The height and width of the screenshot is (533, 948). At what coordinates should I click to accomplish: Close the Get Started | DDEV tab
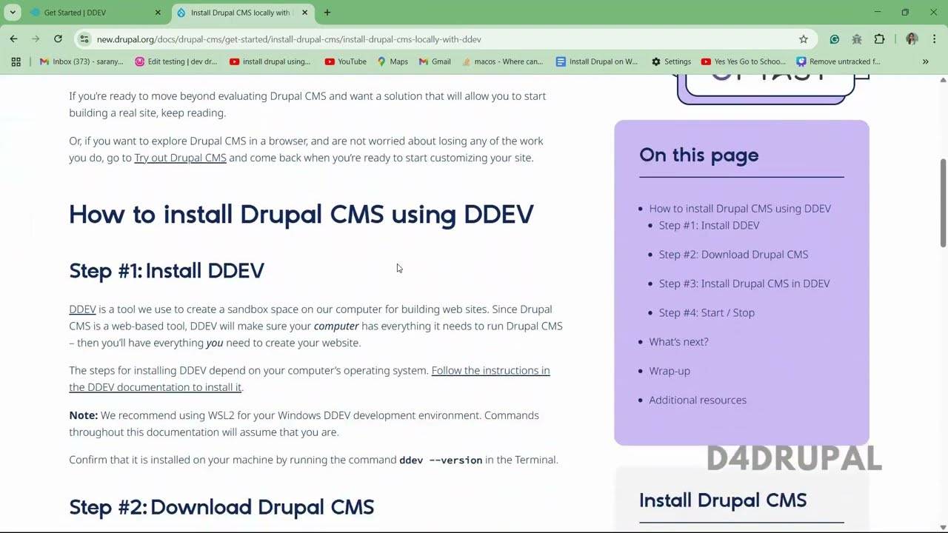(x=158, y=13)
